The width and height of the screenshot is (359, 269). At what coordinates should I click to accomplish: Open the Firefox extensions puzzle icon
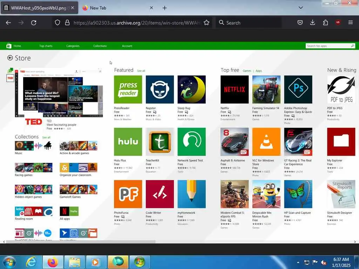coord(325,22)
